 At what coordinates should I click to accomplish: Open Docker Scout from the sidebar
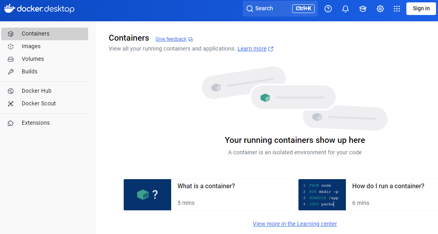click(45, 103)
